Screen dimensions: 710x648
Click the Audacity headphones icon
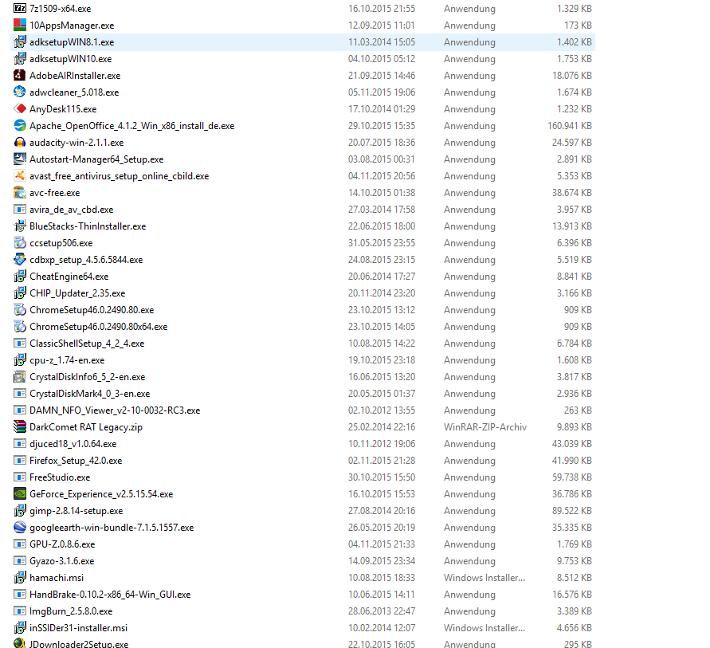pos(19,142)
